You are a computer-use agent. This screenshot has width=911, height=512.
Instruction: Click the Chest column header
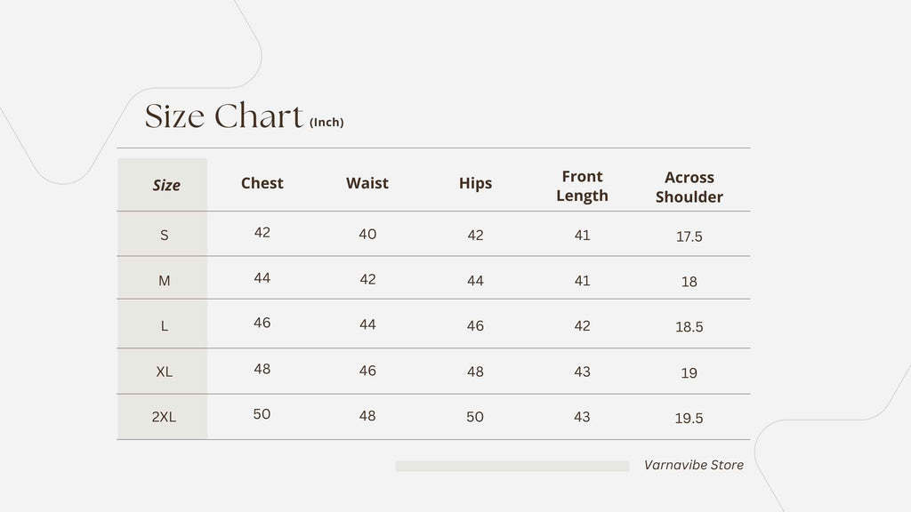coord(262,183)
